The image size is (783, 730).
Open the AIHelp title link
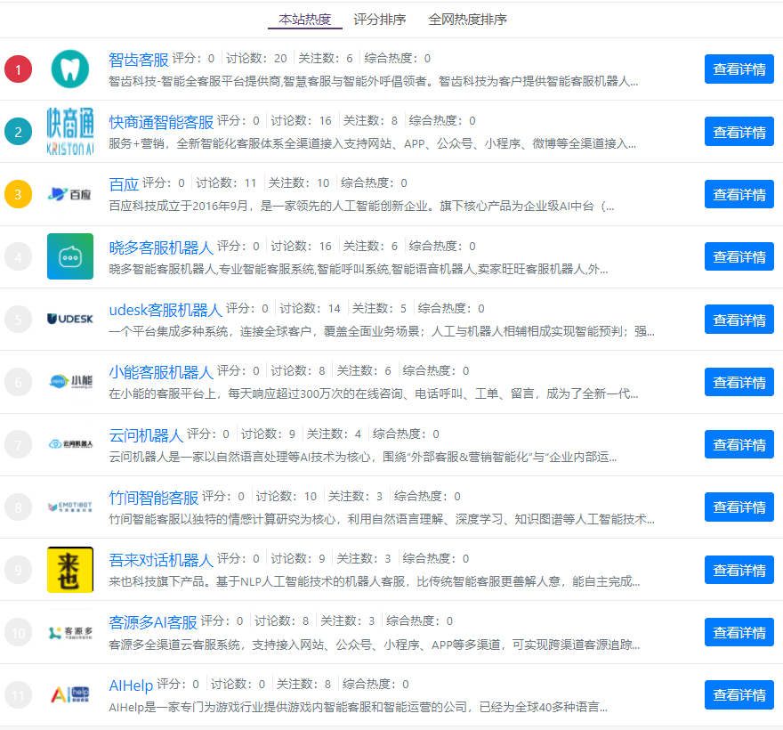(x=131, y=685)
